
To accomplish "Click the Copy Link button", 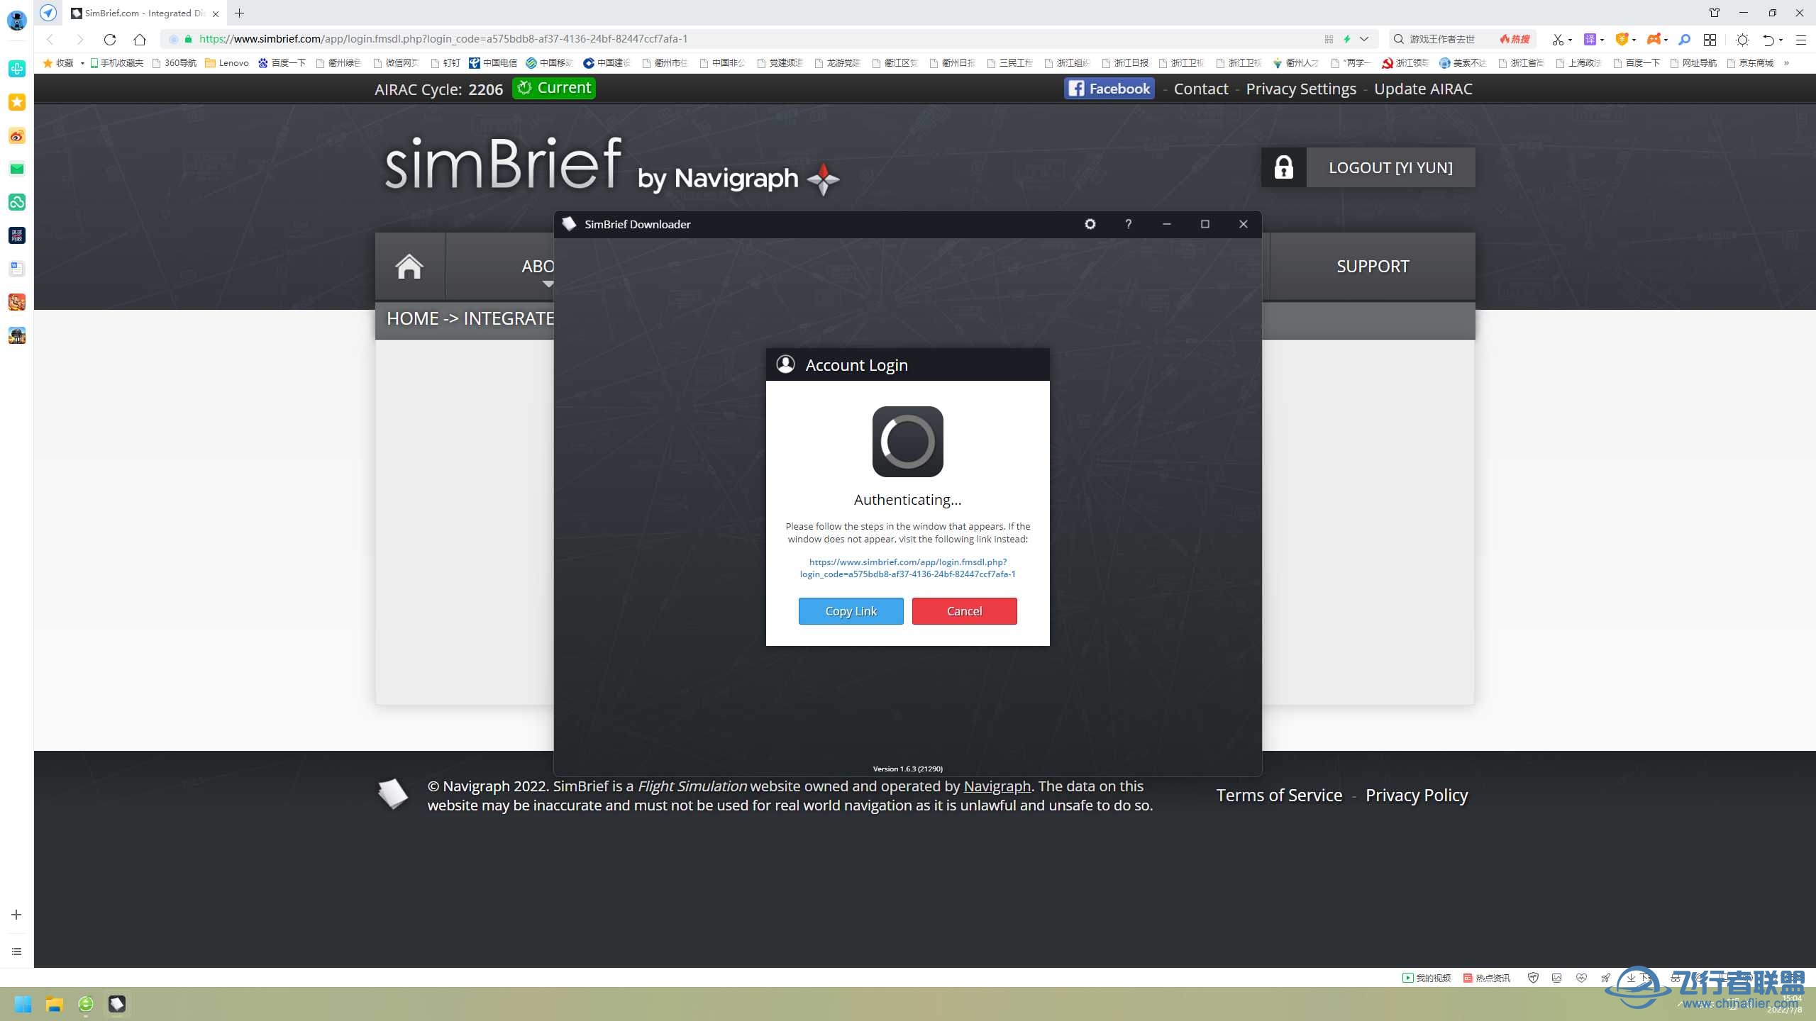I will point(851,610).
